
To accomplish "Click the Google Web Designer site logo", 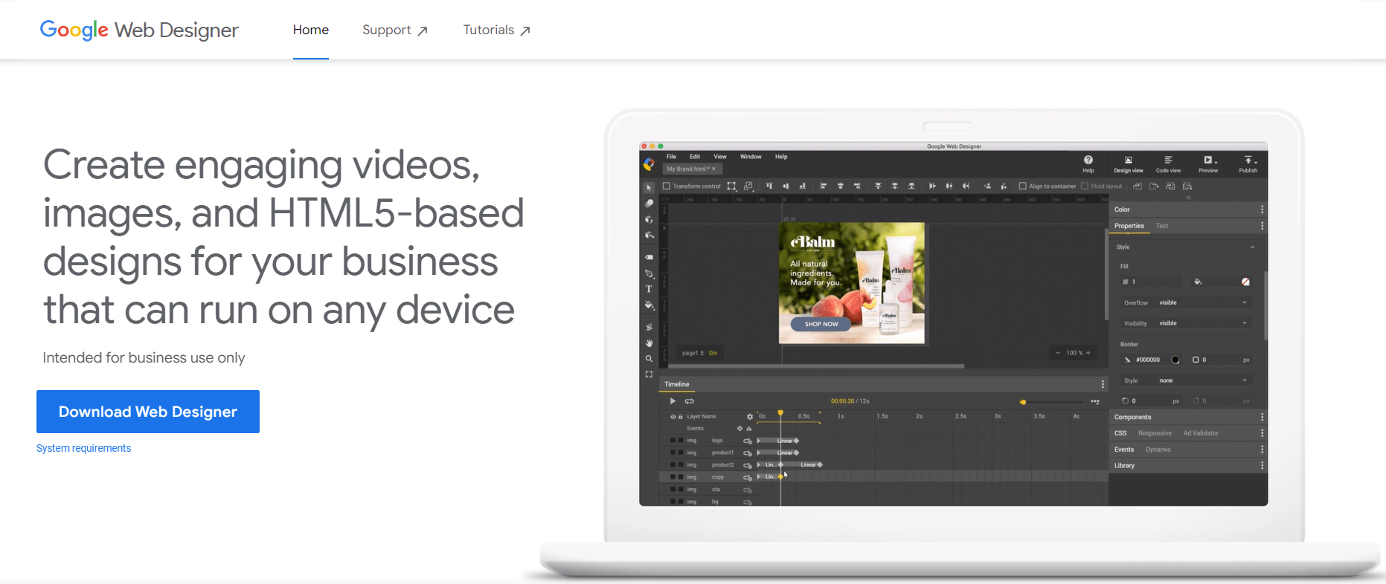I will 139,30.
